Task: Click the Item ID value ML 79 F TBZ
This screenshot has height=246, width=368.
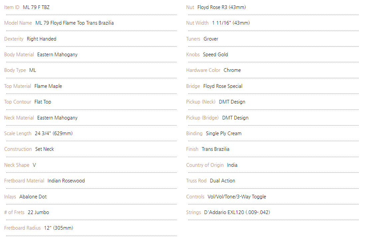Action: 36,7
